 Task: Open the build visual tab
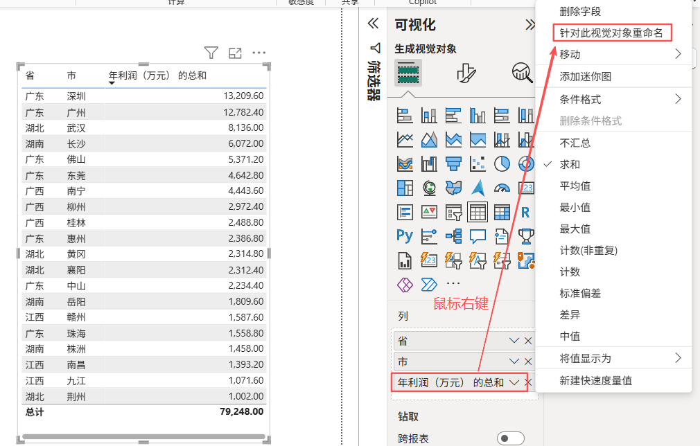pyautogui.click(x=408, y=73)
